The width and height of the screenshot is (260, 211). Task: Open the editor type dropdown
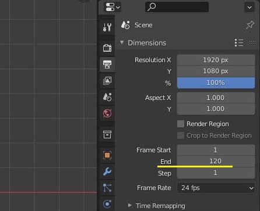click(x=113, y=7)
